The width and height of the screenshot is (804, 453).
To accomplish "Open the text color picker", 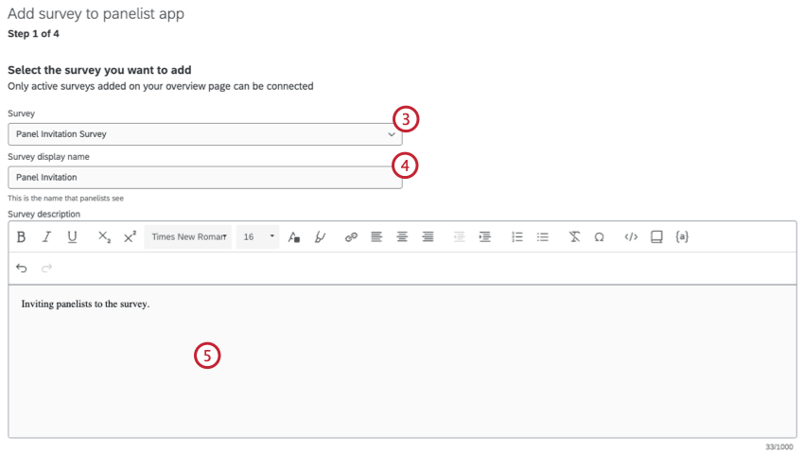I will click(x=294, y=236).
